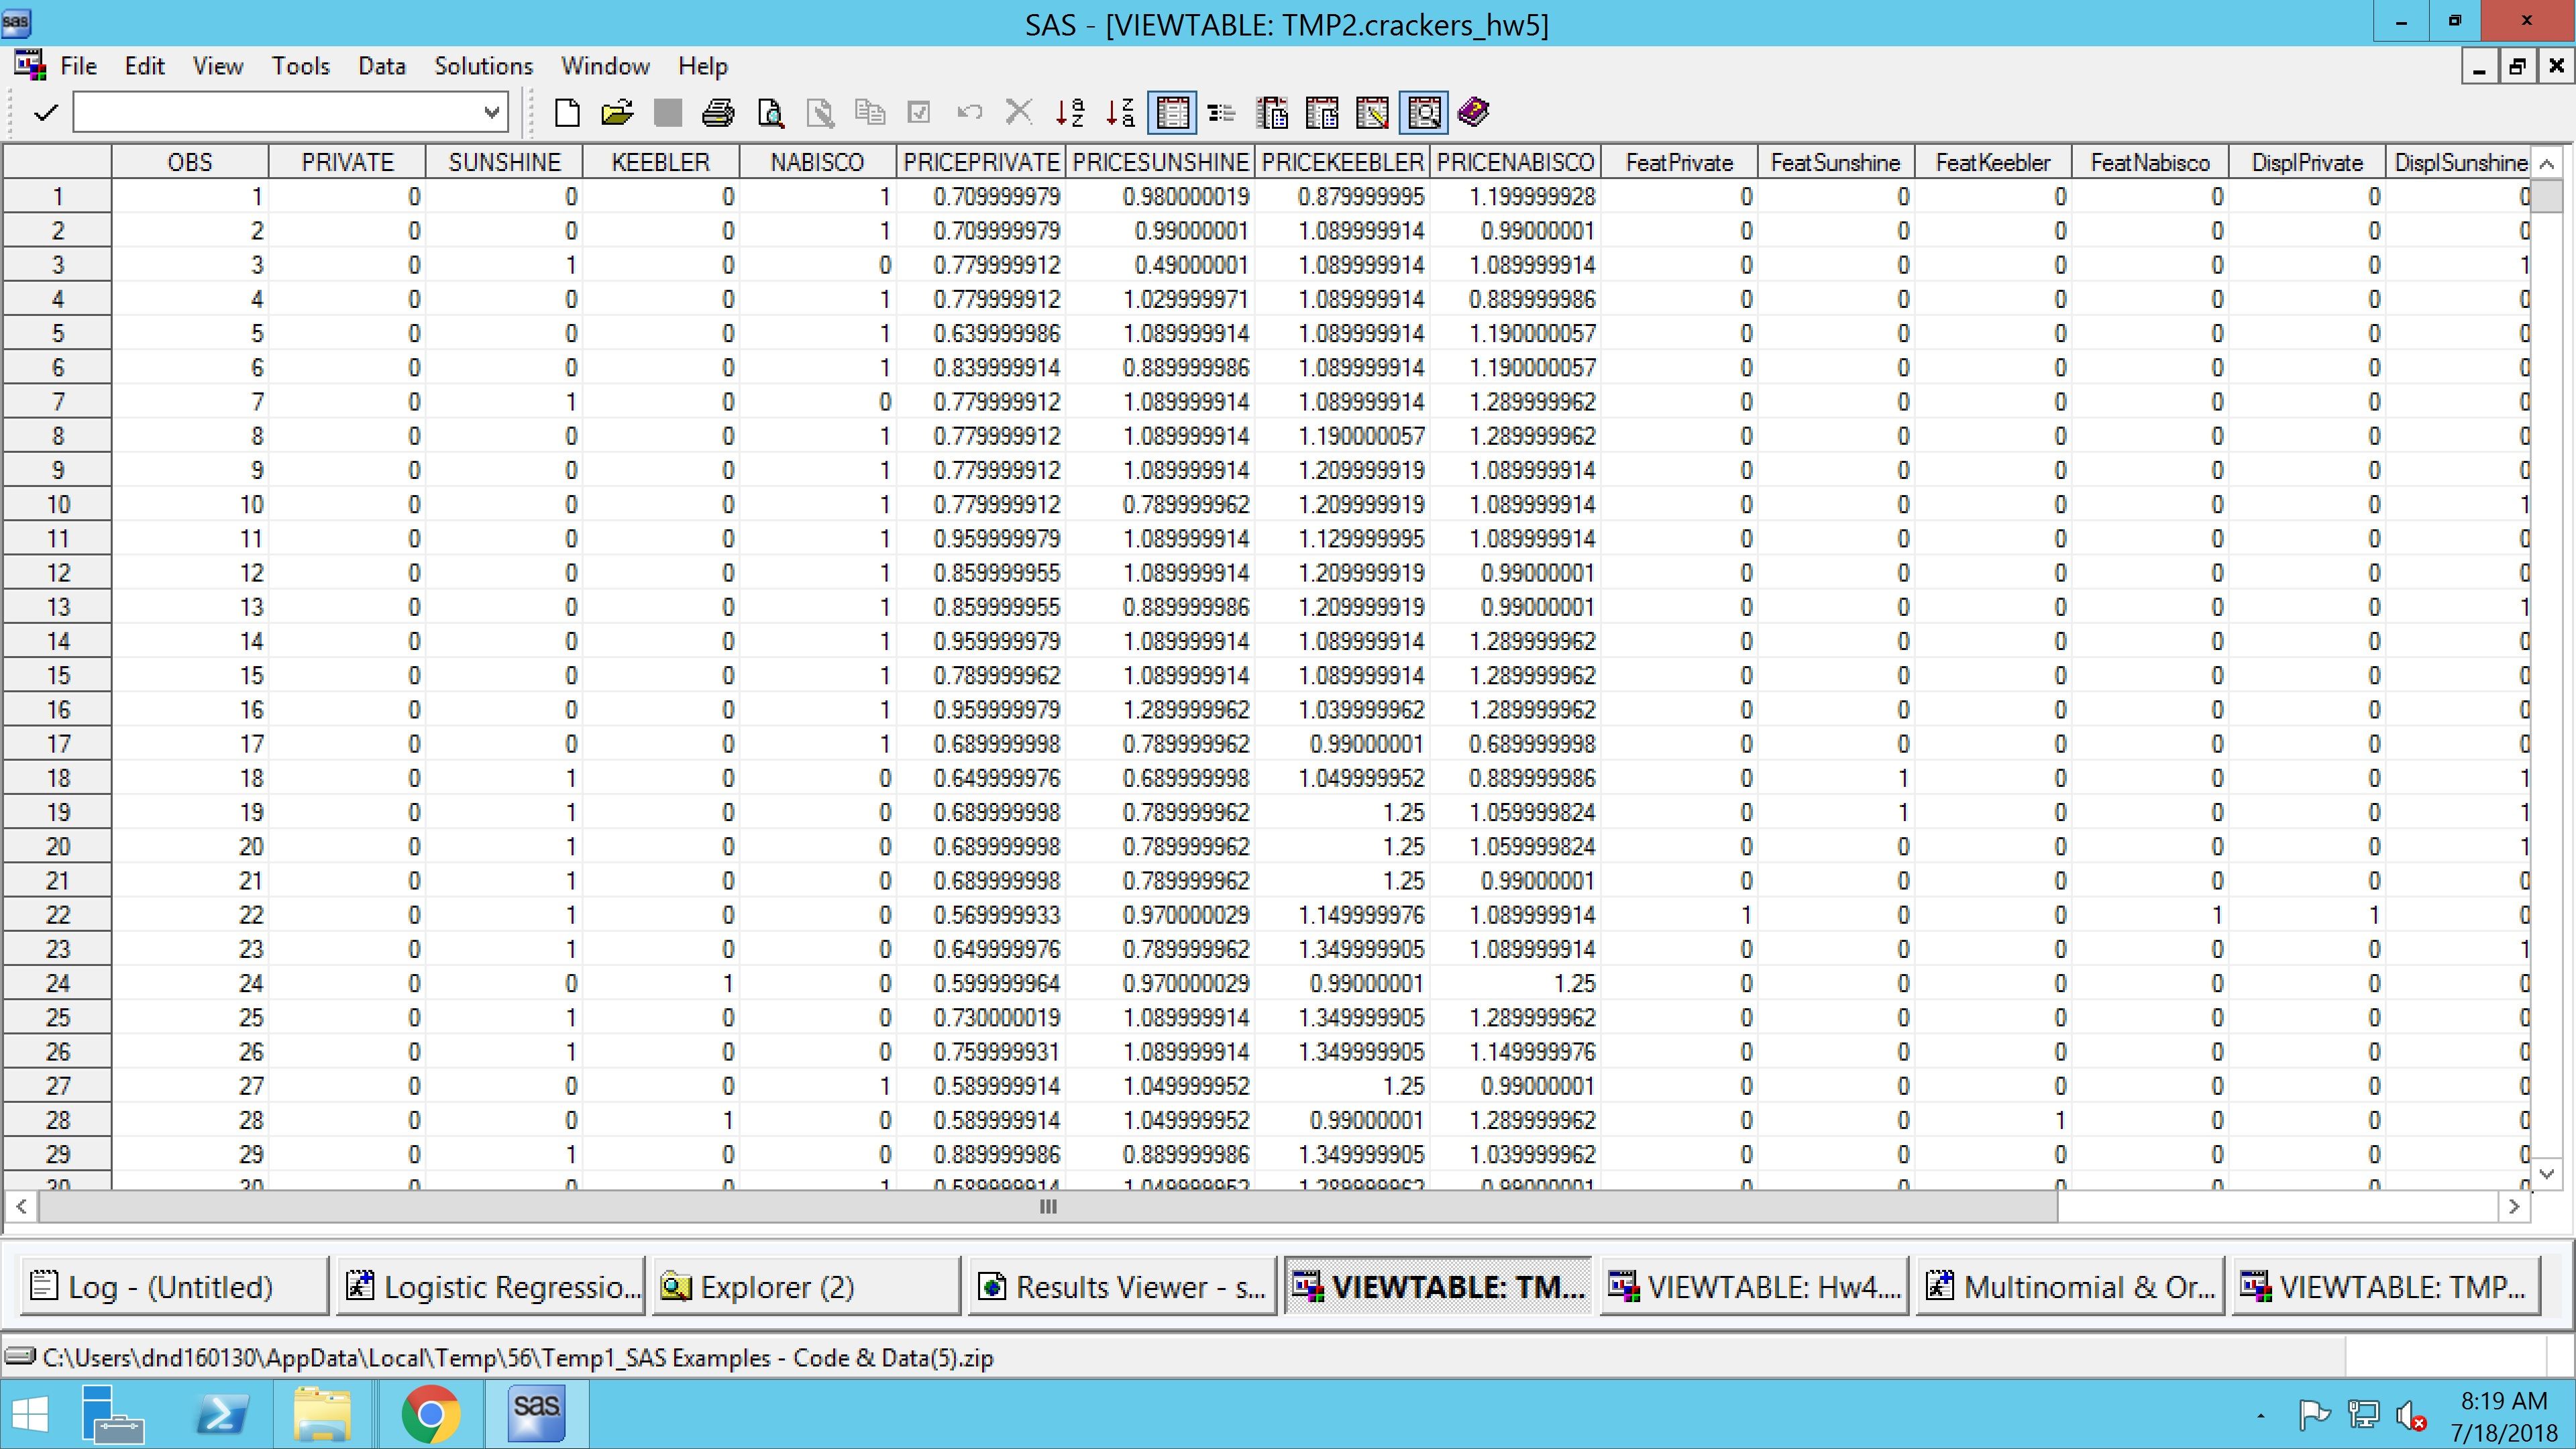
Task: Expand the command box dropdown arrow
Action: [x=491, y=113]
